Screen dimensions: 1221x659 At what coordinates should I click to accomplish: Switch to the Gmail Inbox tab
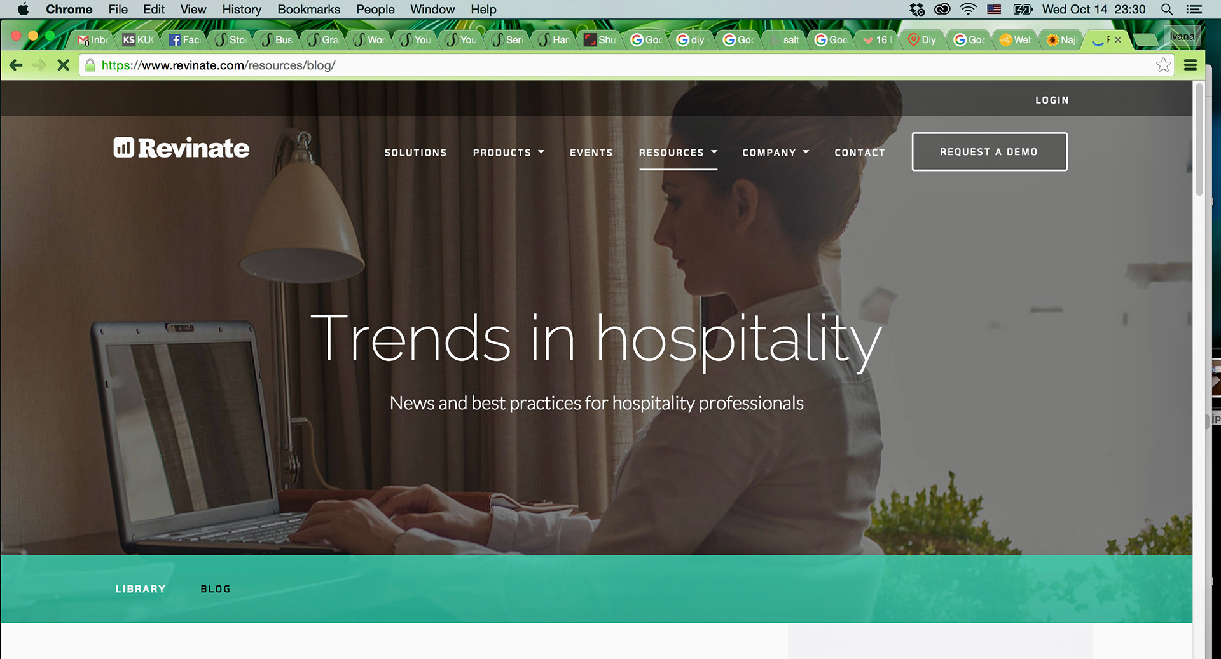click(93, 39)
